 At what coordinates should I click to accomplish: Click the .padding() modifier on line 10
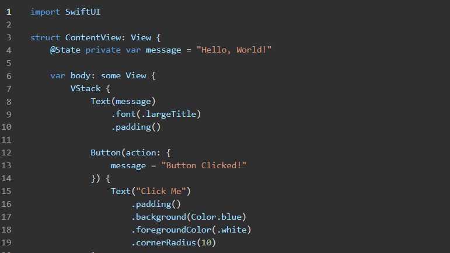tap(136, 127)
